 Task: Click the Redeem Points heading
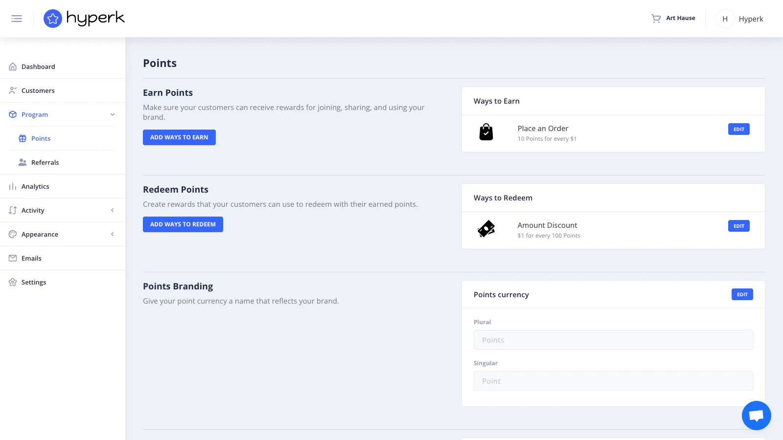coord(176,190)
